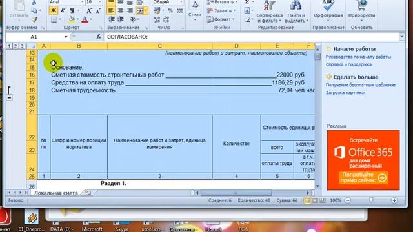This screenshot has width=413, height=232.
Task: Open fill color dropdown arrow
Action: tap(77, 20)
